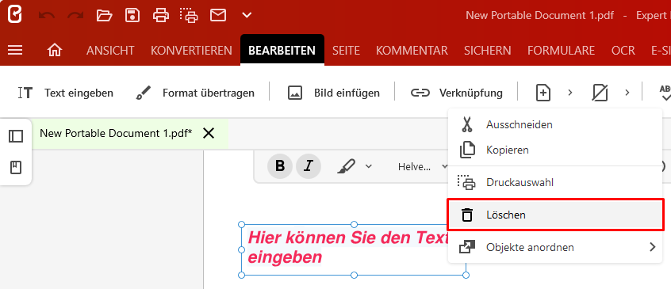
Task: Open the hamburger main menu
Action: click(x=15, y=51)
